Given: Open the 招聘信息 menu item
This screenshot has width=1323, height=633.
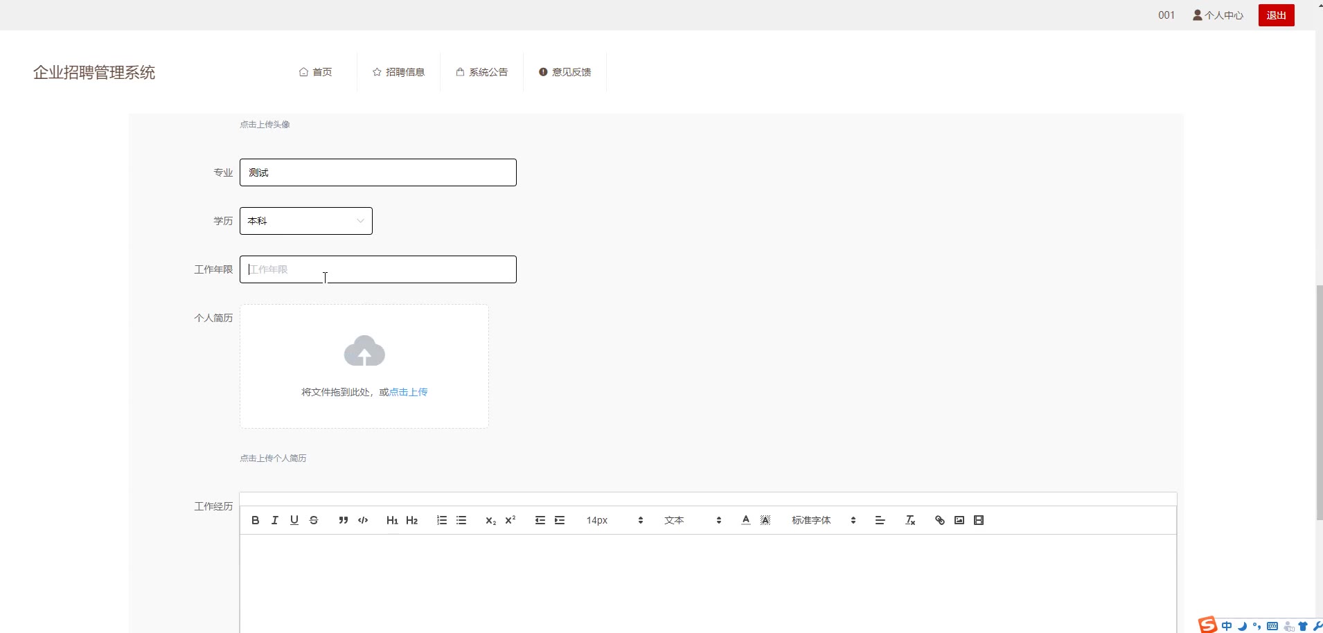Looking at the screenshot, I should (x=399, y=72).
